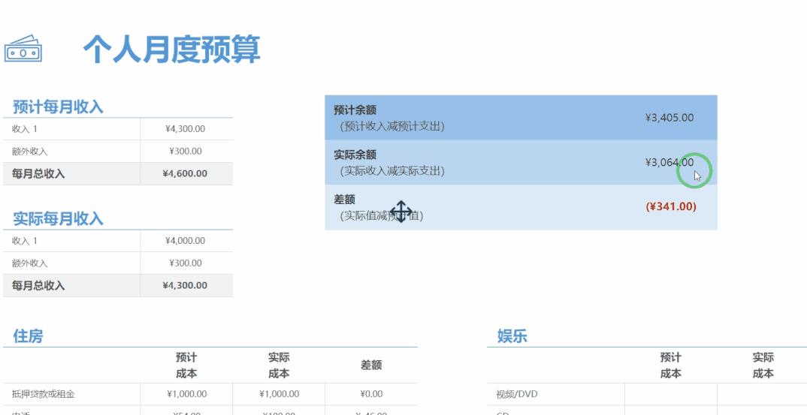Click the 实际余额 label in the summary
The image size is (807, 415).
click(x=355, y=155)
